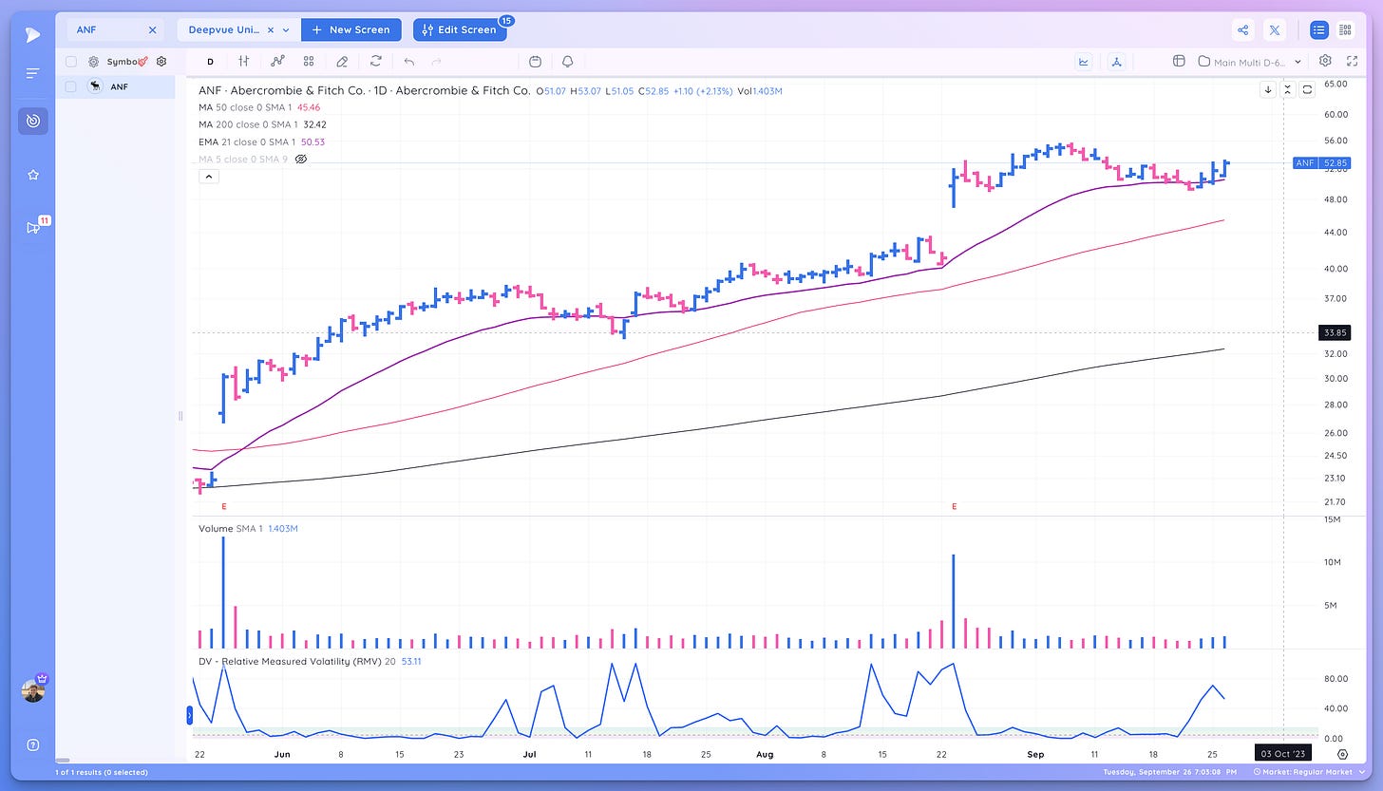
Task: Click the Volume SMA indicator label
Action: (247, 528)
